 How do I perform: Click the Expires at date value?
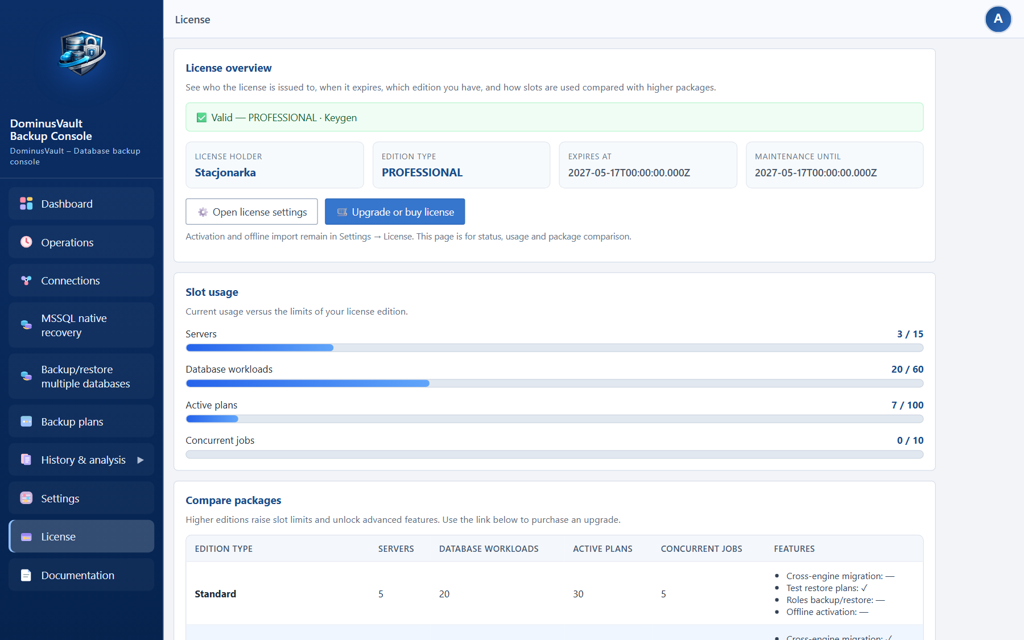point(629,172)
